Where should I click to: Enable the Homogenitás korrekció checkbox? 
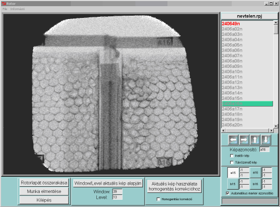[x=158, y=199]
